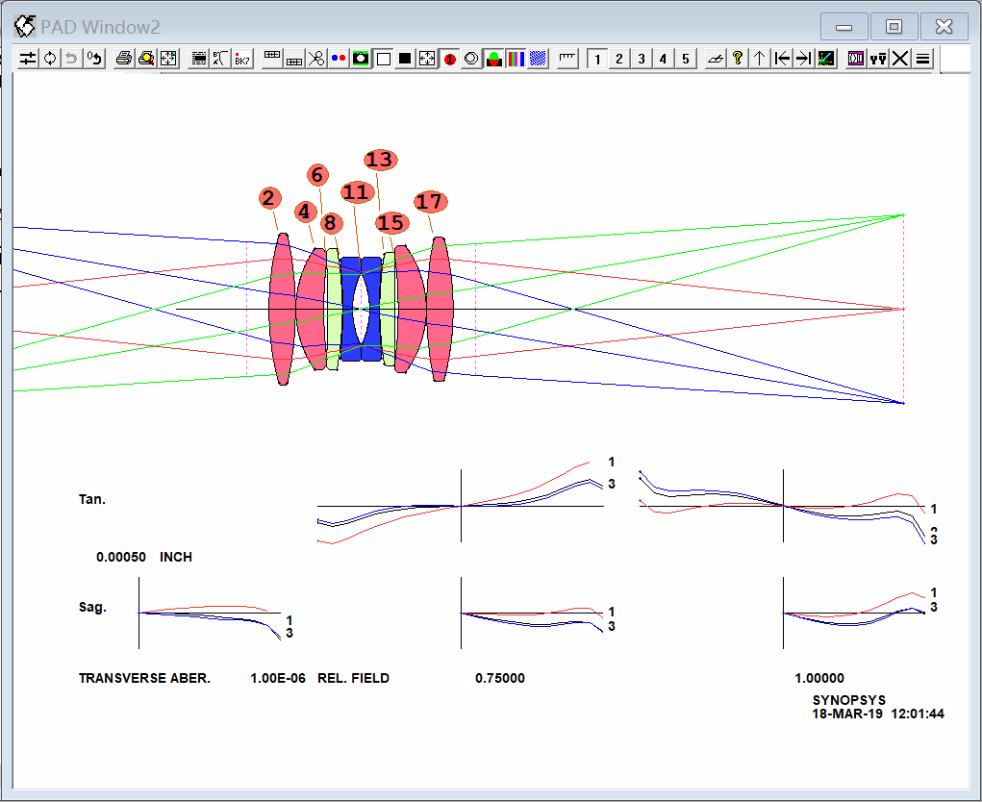Select the lens surface label 17
This screenshot has height=802, width=982.
[430, 201]
